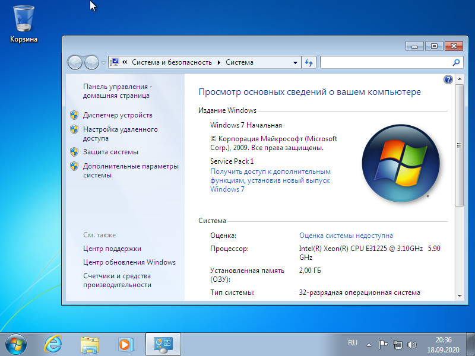The height and width of the screenshot is (356, 475).
Task: Go forward with the Forward arrow button
Action: 91,63
